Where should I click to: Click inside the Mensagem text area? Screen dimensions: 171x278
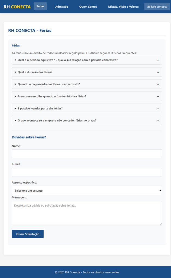pos(87,213)
